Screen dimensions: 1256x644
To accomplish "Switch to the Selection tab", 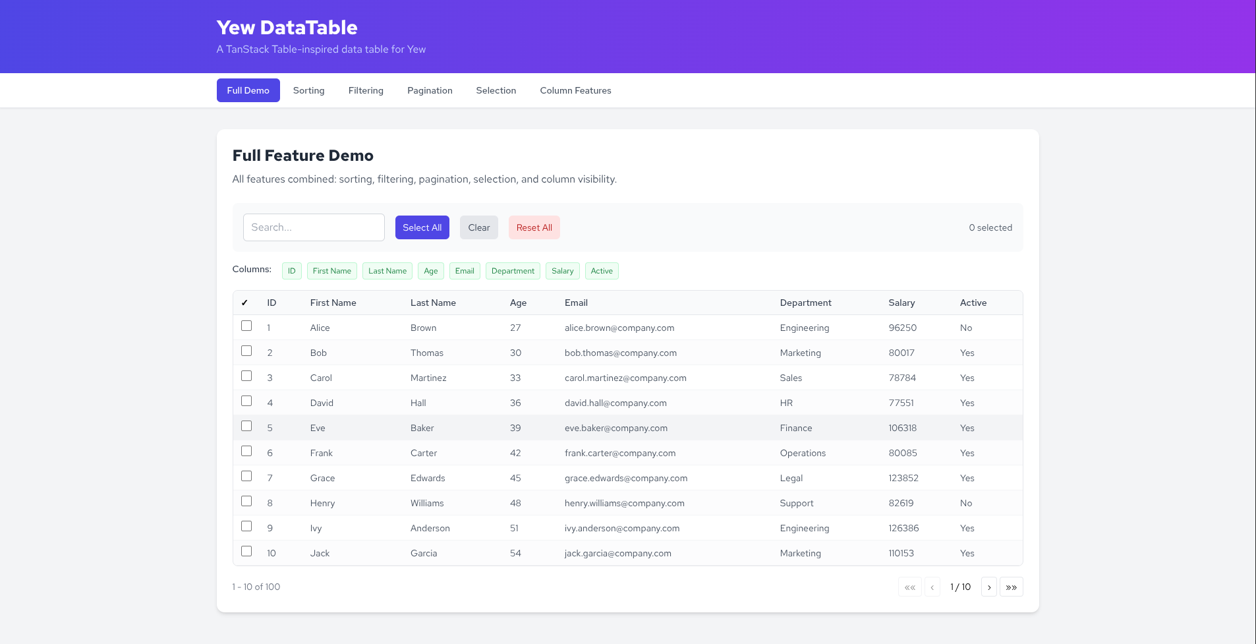I will pos(496,90).
